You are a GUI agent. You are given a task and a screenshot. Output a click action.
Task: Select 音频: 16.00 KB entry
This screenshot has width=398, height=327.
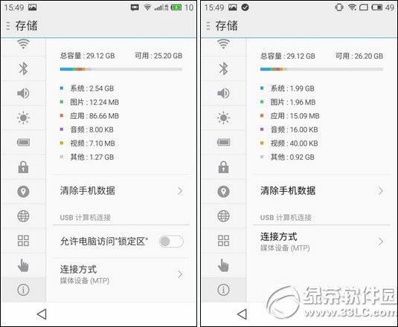coord(289,129)
